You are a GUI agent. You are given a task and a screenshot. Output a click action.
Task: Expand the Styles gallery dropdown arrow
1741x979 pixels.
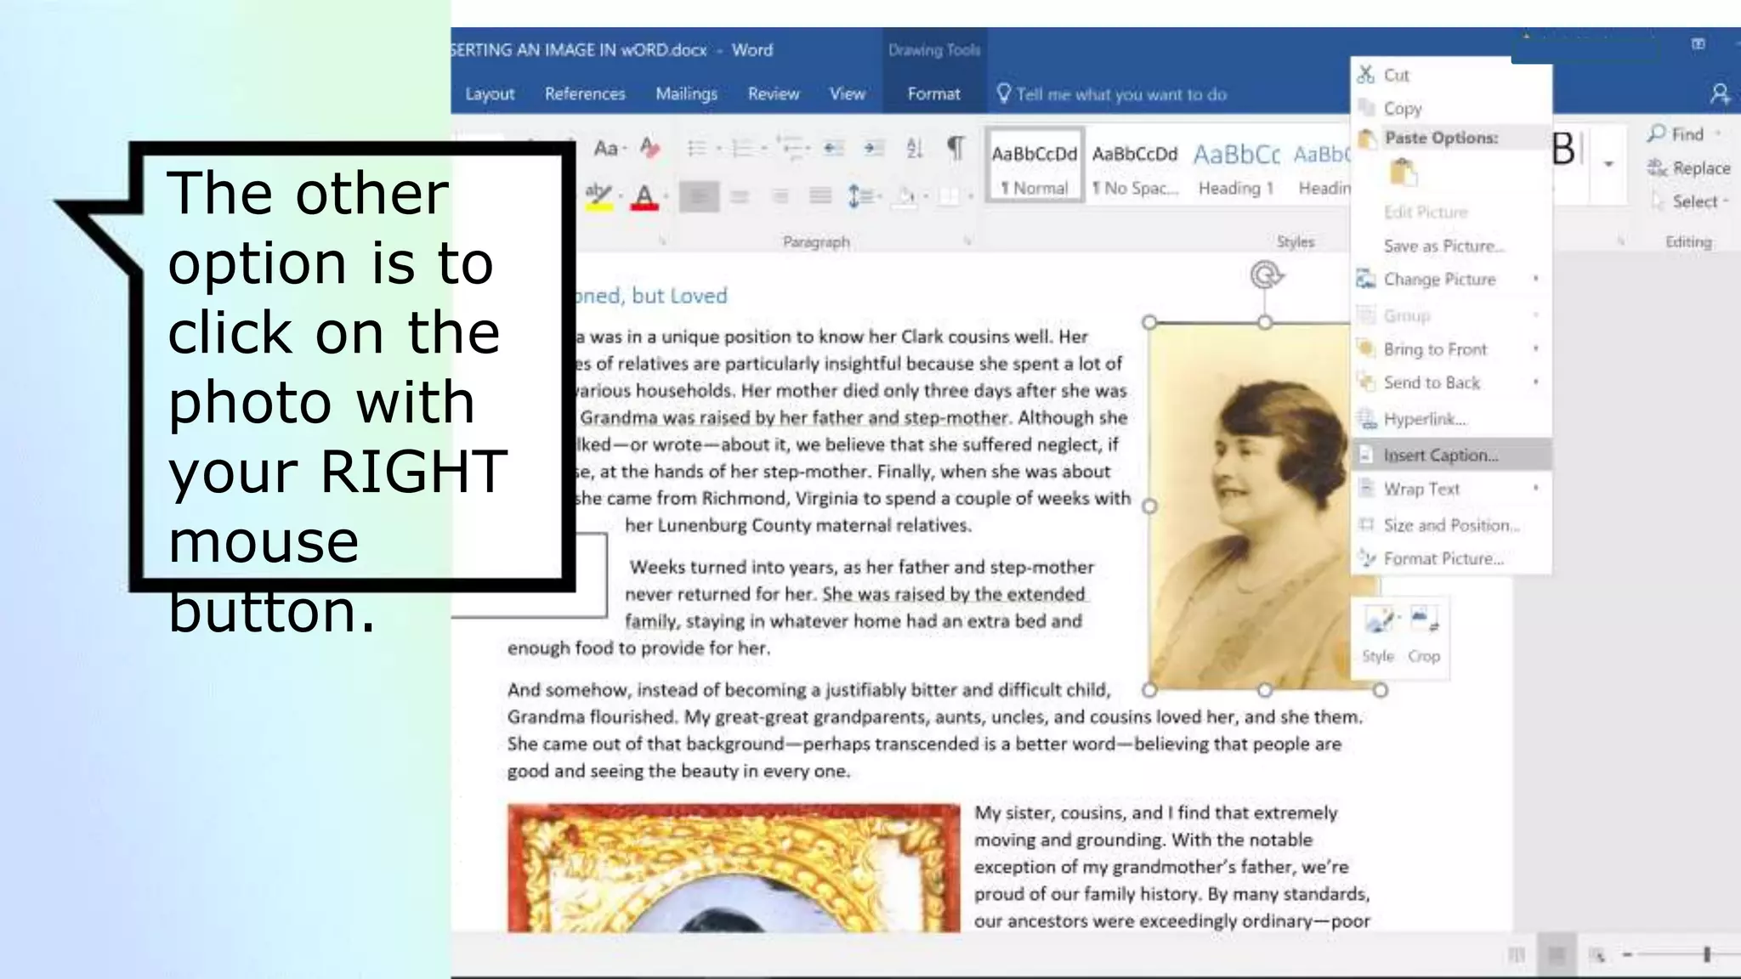pyautogui.click(x=1608, y=164)
